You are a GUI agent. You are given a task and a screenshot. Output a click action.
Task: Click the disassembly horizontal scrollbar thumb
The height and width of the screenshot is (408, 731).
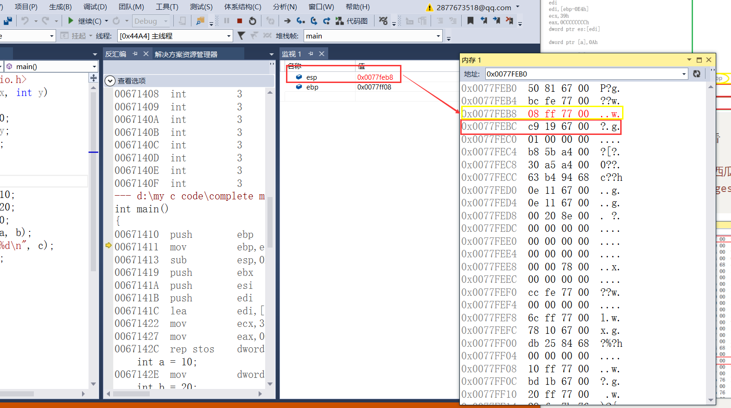click(x=131, y=394)
